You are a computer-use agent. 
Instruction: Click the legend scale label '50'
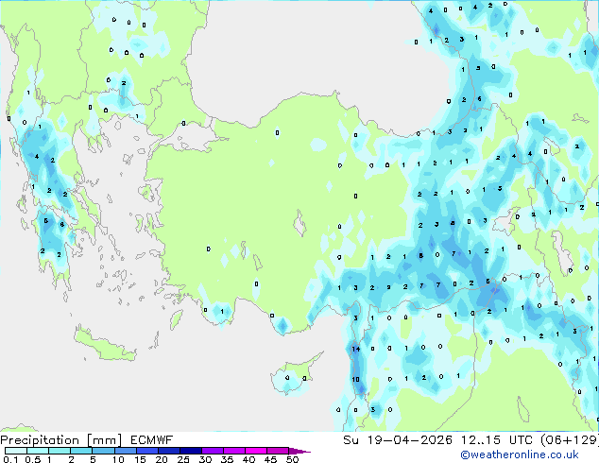click(292, 459)
